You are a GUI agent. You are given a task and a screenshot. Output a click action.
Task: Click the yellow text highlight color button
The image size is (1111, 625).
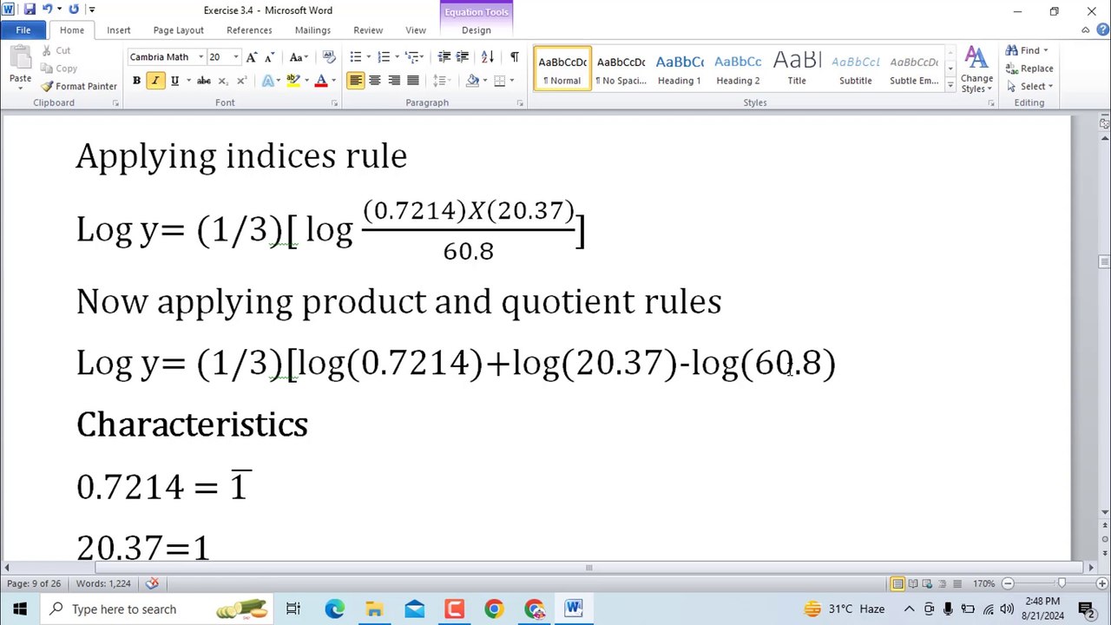tap(293, 81)
